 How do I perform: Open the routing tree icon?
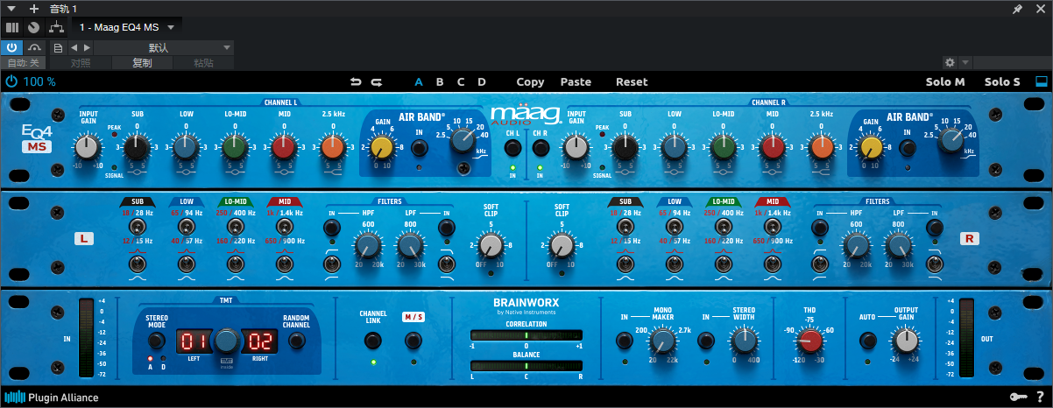tap(57, 28)
